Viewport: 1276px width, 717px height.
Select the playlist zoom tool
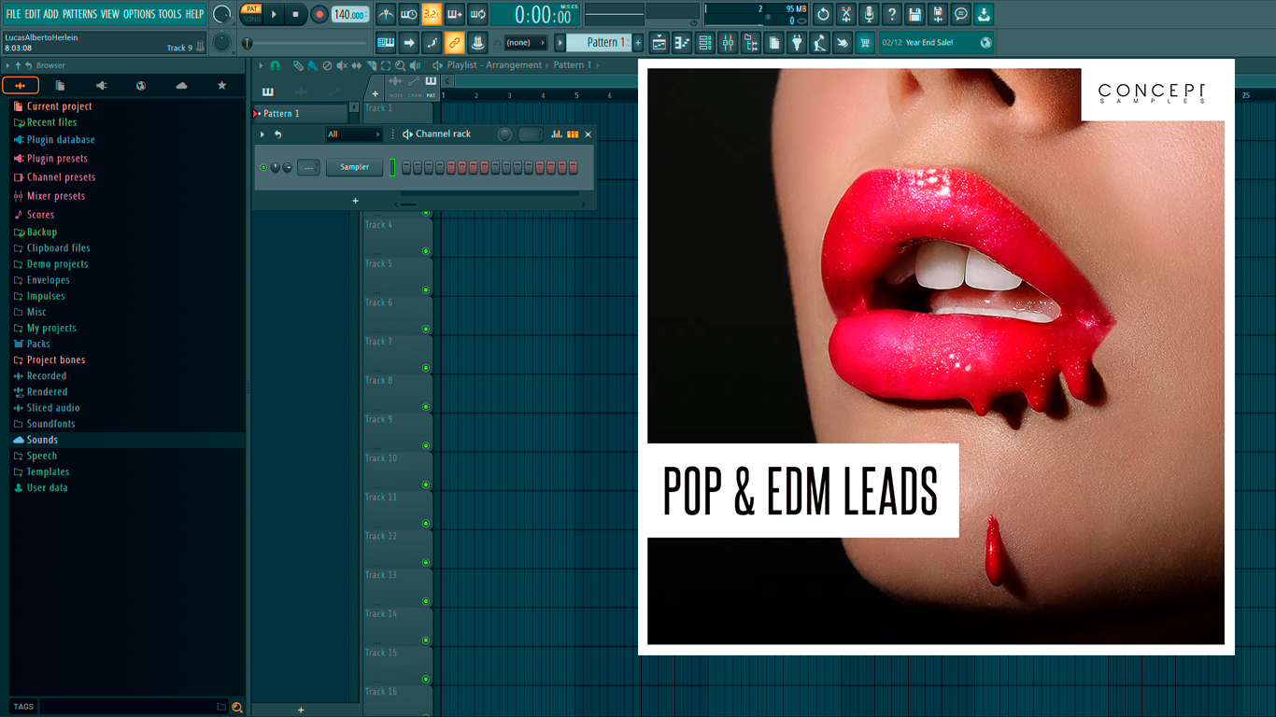coord(400,65)
